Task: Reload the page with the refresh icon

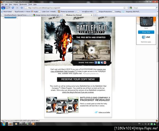Action: pyautogui.click(x=13, y=8)
